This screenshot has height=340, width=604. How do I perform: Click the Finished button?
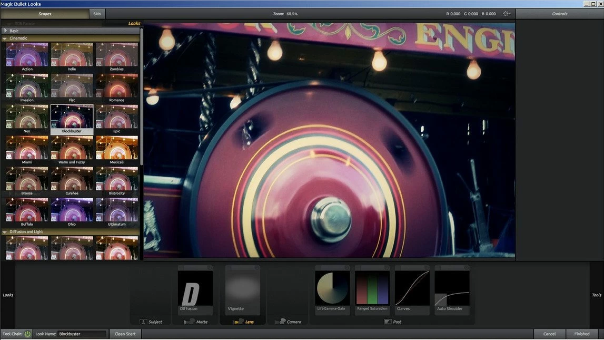click(582, 334)
